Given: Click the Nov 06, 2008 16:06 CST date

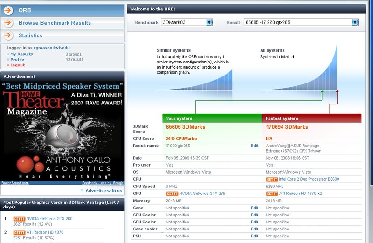Looking at the screenshot, I should (x=287, y=158).
